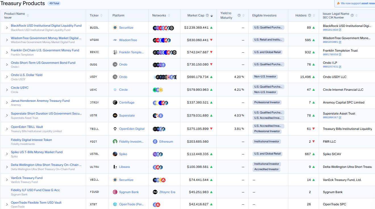Sort table by Holders column
Image resolution: width=375 pixels, height=209 pixels.
point(314,15)
